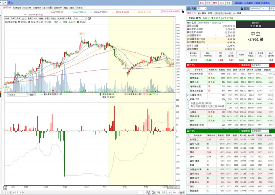Image resolution: width=275 pixels, height=195 pixels.
Task: Expand page list arrow after page 6
Action: pyautogui.click(x=24, y=192)
